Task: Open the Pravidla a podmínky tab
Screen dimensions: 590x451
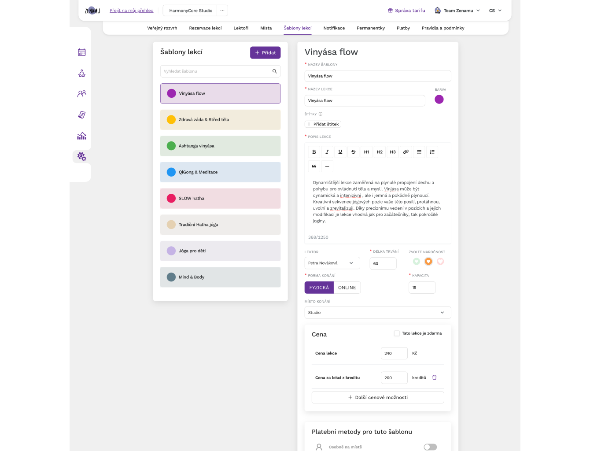Action: [x=443, y=28]
